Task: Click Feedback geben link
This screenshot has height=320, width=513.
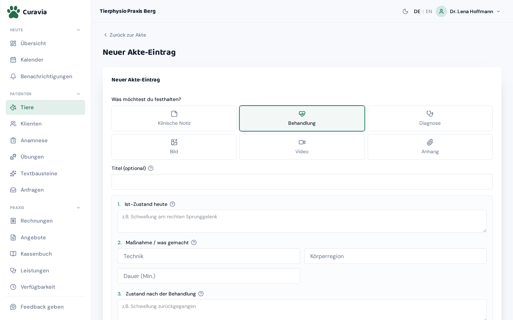Action: tap(45, 307)
